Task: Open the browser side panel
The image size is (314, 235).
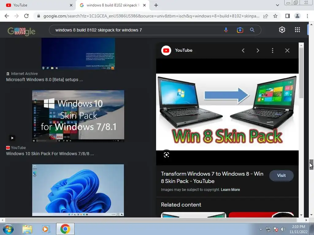Action: (x=288, y=16)
